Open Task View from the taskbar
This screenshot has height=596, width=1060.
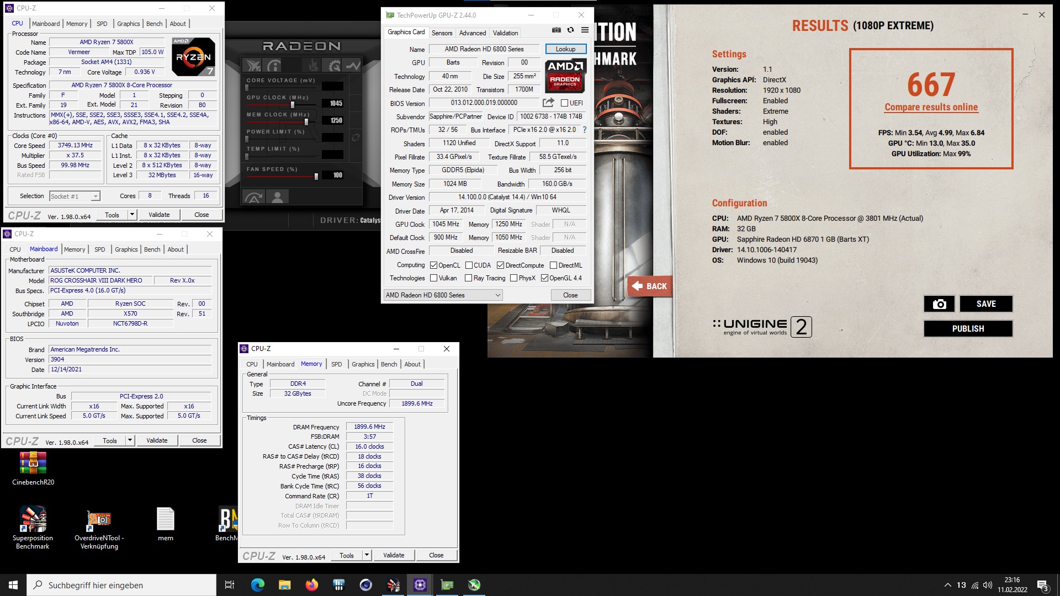coord(230,585)
